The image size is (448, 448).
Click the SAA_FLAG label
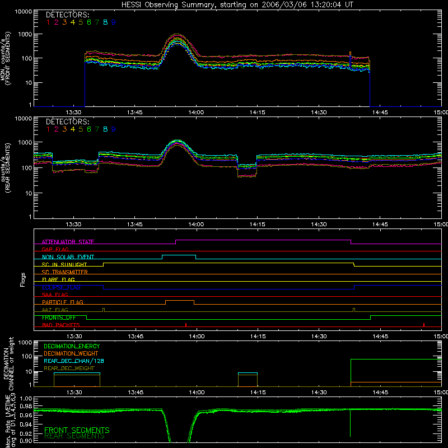coord(55,295)
